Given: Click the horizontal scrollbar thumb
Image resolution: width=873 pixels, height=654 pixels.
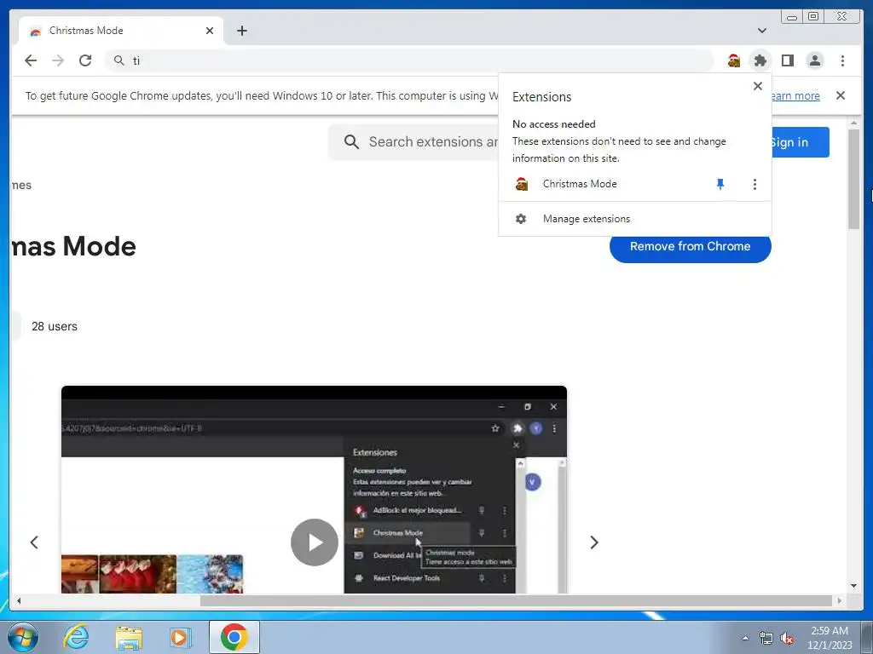Looking at the screenshot, I should tap(516, 600).
